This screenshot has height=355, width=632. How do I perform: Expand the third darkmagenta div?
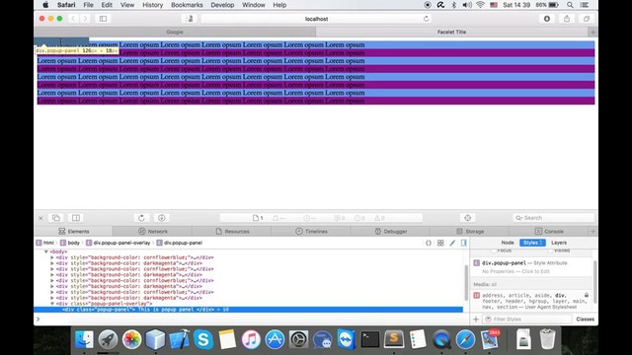point(52,286)
